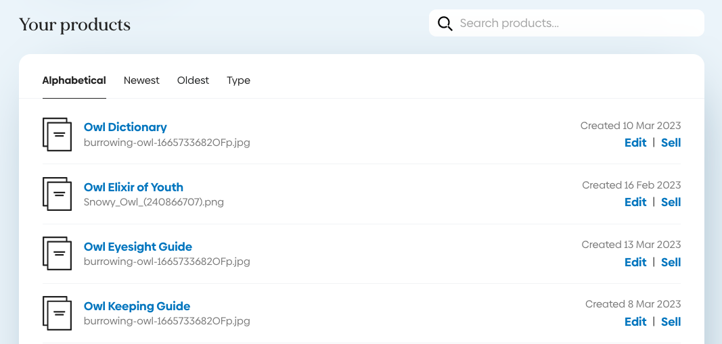Screen dimensions: 722x344
Task: Edit the Owl Keeping Guide product
Action: [x=635, y=322]
